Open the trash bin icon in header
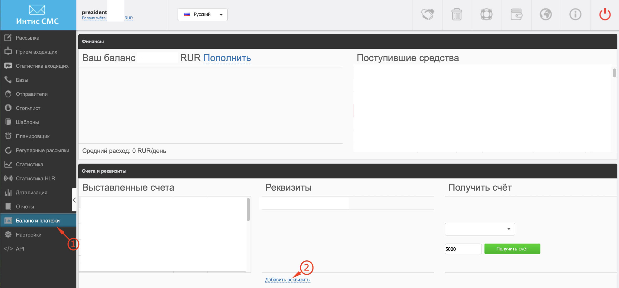The image size is (619, 288). (x=457, y=14)
